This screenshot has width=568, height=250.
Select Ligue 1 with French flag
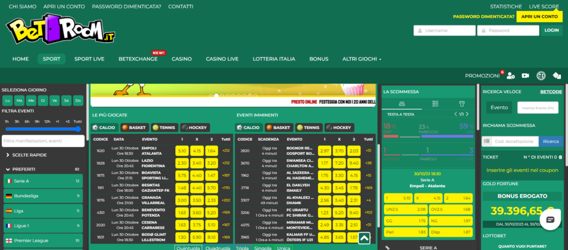pyautogui.click(x=43, y=226)
